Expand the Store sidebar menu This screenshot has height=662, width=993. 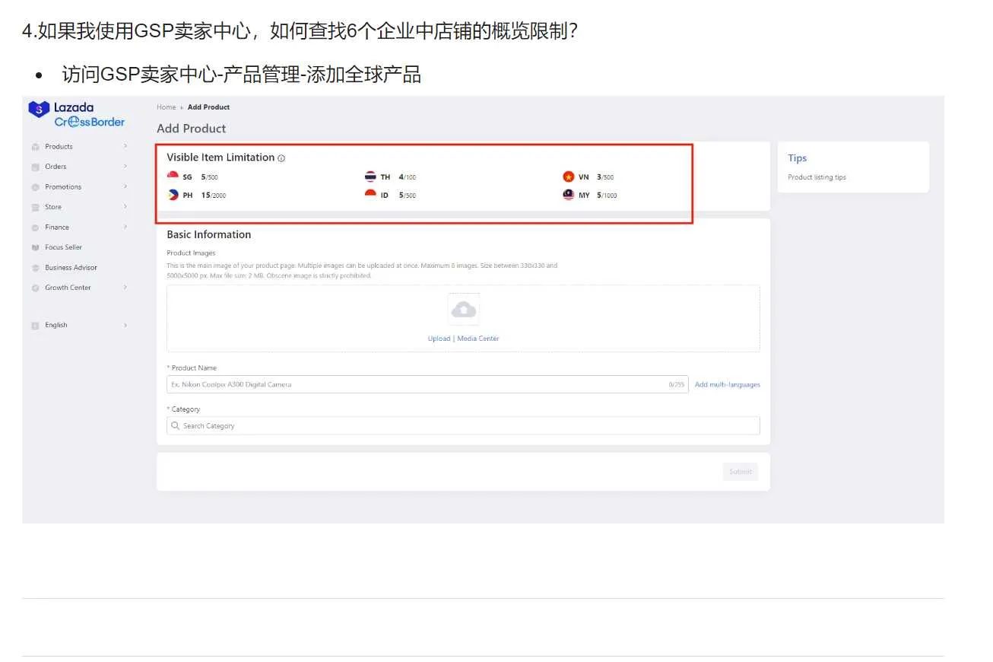[x=125, y=206]
